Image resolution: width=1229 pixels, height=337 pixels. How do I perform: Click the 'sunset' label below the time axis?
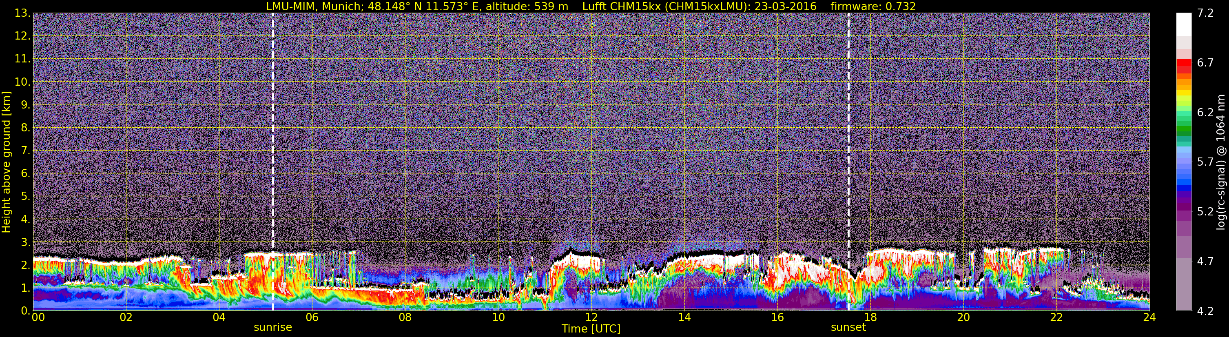coord(848,328)
